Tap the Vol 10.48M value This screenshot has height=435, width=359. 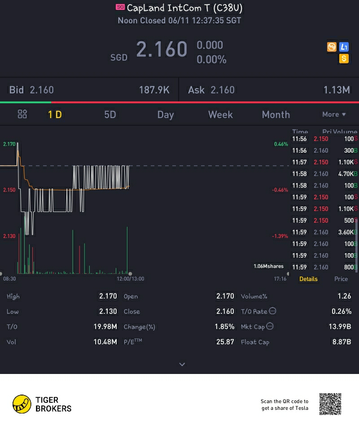(x=105, y=342)
